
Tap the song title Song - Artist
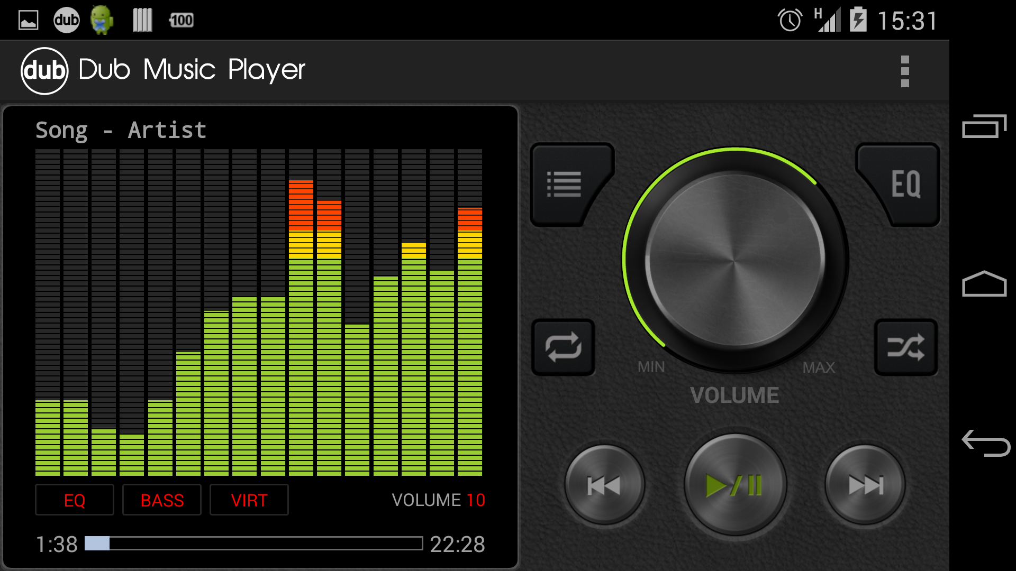[x=121, y=130]
